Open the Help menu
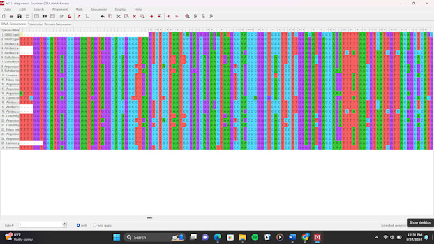Image resolution: width=434 pixels, height=244 pixels. point(138,10)
